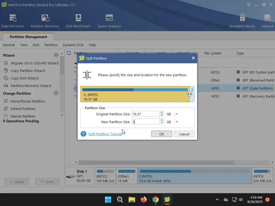This screenshot has height=206, width=275.
Task: Choose Move/Resize Partition
Action: (x=24, y=101)
